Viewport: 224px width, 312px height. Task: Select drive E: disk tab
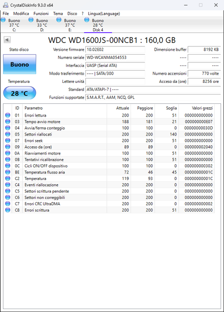click(x=70, y=25)
